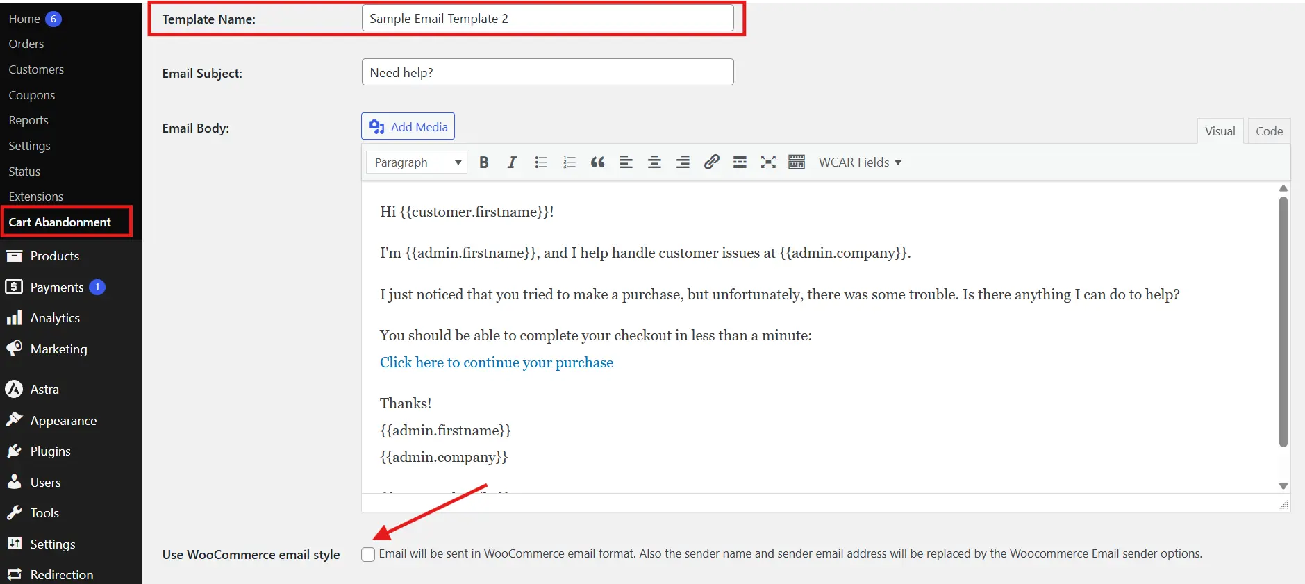Align text left
The image size is (1305, 584).
click(x=626, y=162)
